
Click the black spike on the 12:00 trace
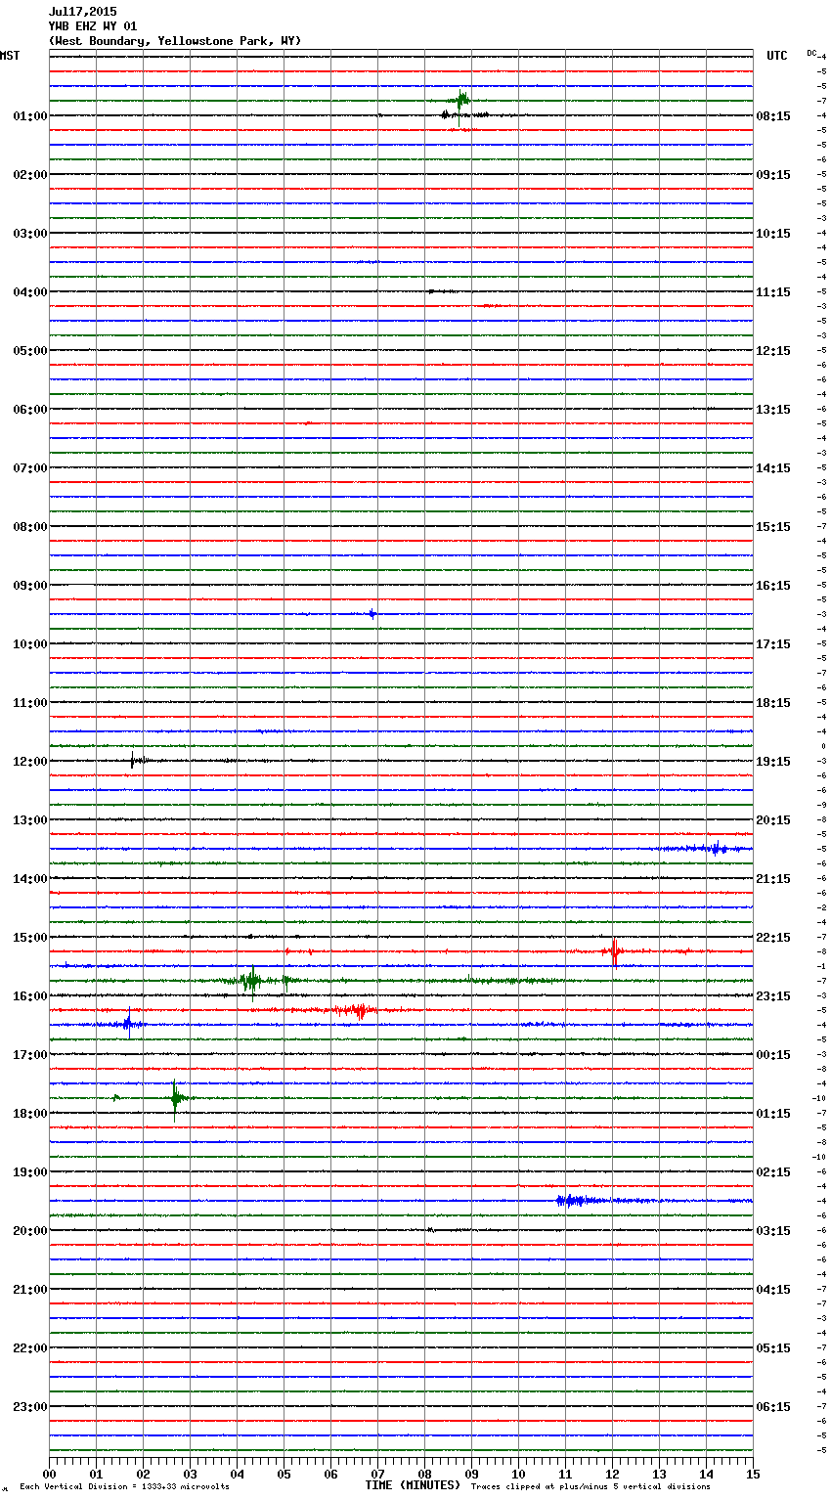coord(134,760)
